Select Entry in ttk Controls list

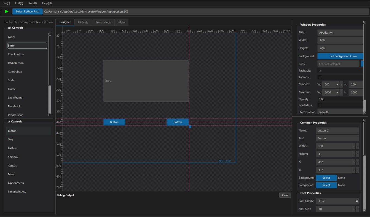coord(27,45)
